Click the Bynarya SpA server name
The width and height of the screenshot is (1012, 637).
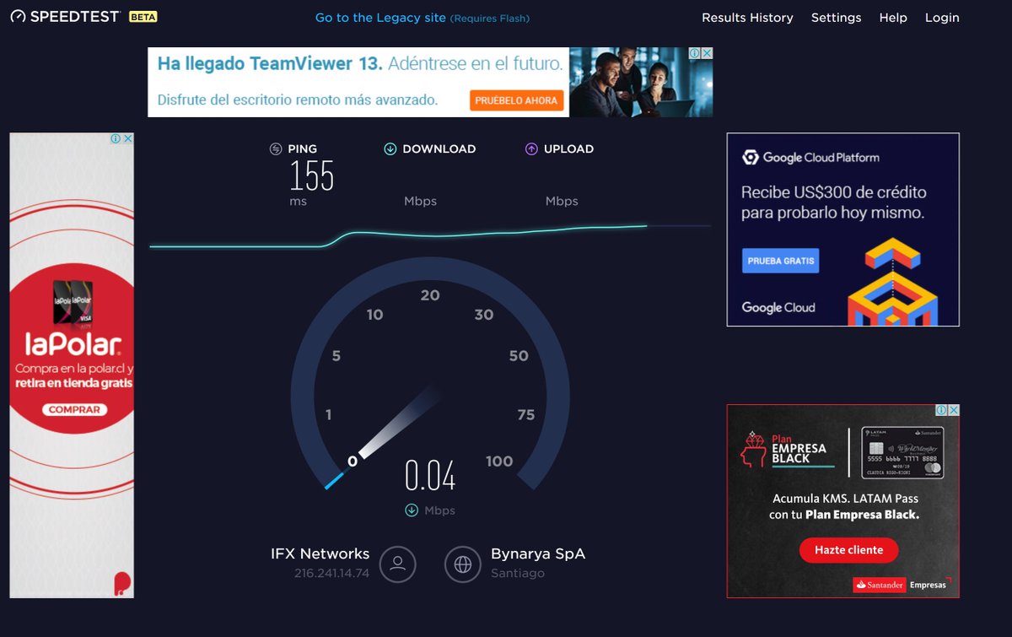click(538, 554)
